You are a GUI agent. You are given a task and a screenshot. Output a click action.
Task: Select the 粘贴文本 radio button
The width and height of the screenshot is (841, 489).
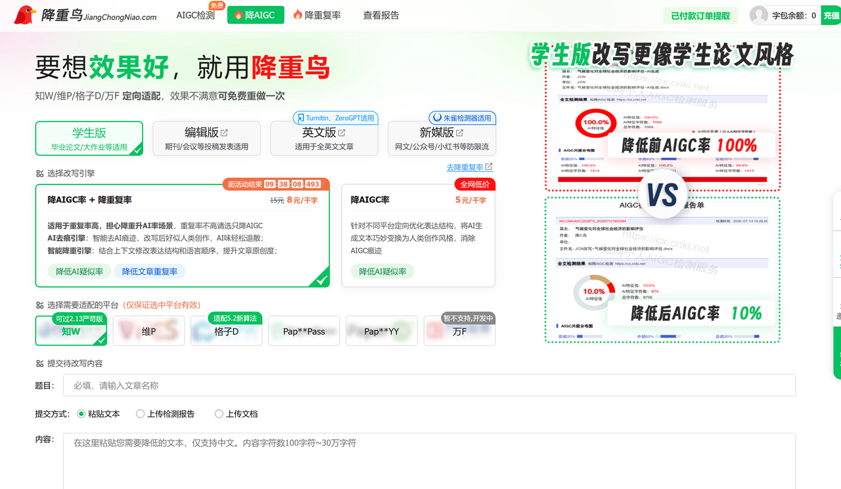81,414
